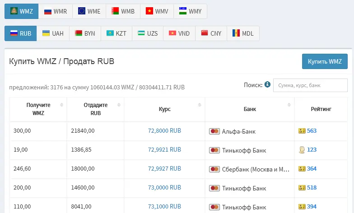Open the rating 518 link

coord(312,188)
